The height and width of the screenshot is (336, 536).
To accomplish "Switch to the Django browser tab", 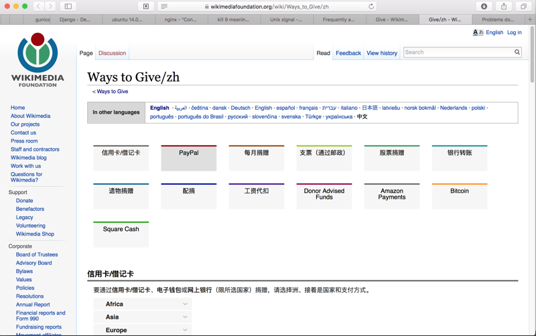I will point(75,19).
